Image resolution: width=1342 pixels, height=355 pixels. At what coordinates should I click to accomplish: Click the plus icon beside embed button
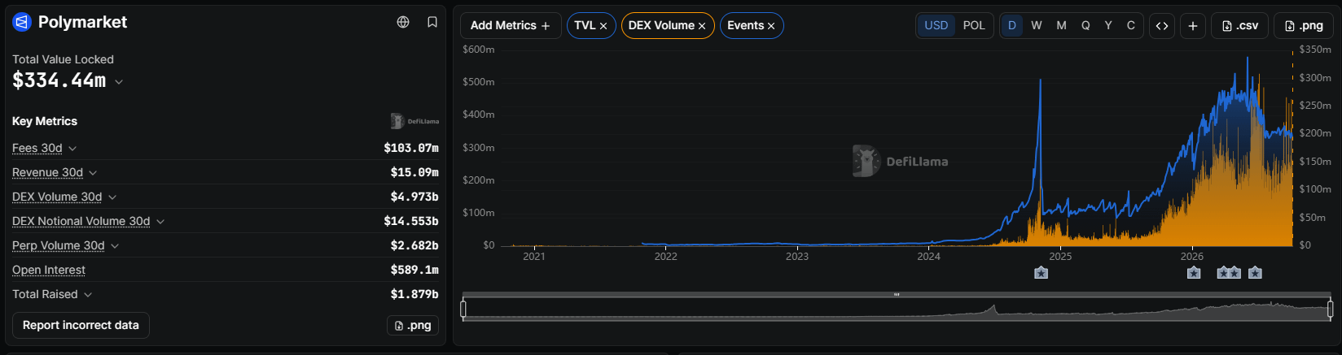tap(1192, 26)
